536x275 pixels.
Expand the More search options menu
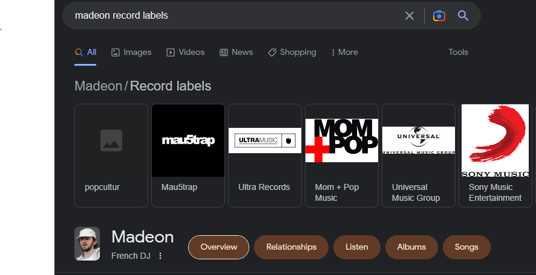(x=345, y=52)
